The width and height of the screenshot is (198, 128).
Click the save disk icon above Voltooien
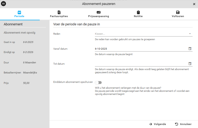(178, 12)
